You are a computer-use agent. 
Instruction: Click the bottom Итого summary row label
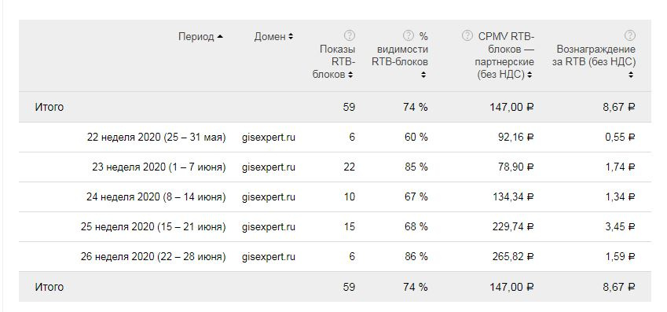[x=49, y=287]
